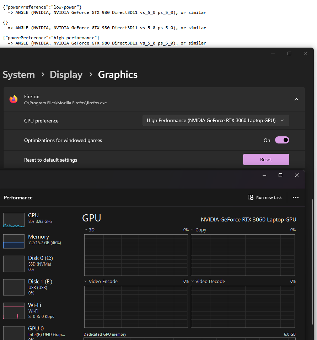This screenshot has width=317, height=340.
Task: Click the Disk 0 graph thumbnail
Action: (14, 264)
